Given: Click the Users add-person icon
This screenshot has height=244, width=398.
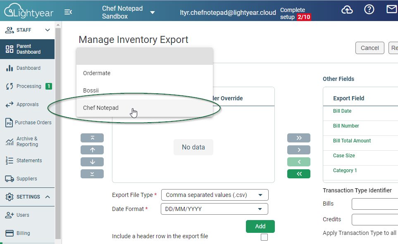Looking at the screenshot, I should [10, 215].
